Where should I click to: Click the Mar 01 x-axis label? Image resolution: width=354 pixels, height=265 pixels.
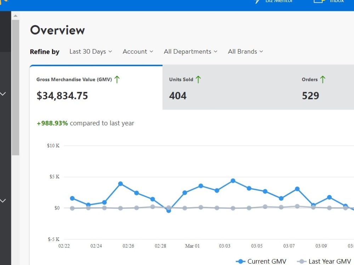(x=192, y=246)
